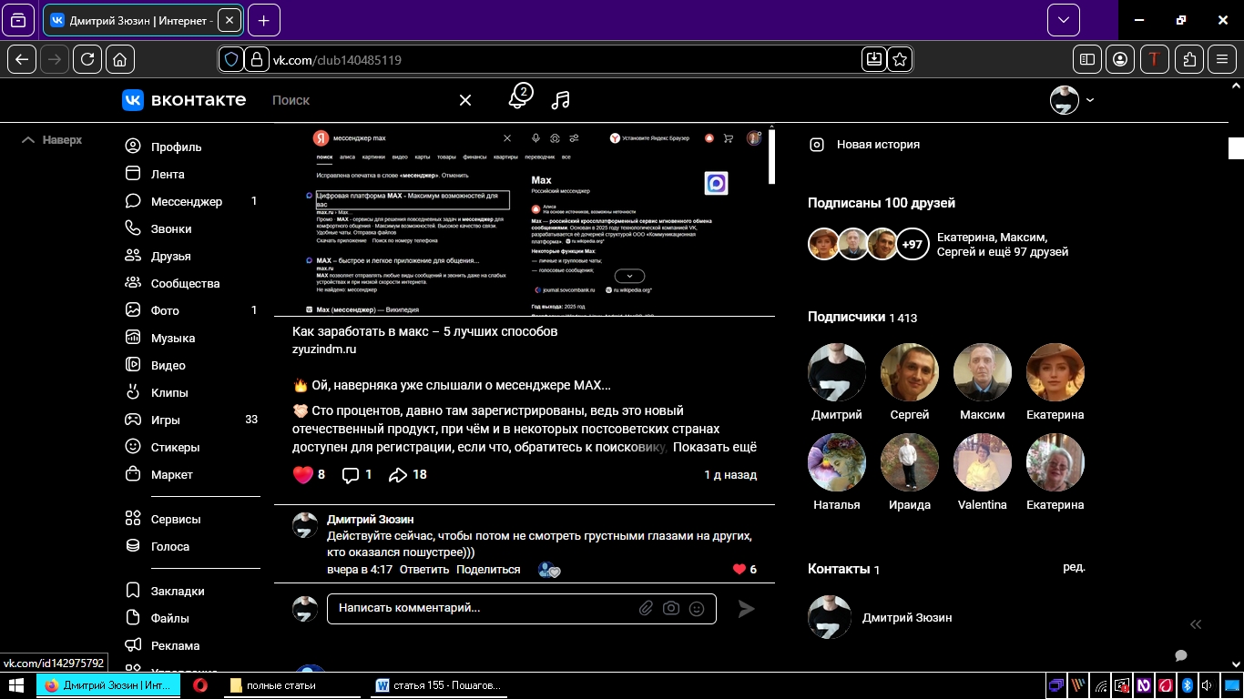Attach file with paperclip icon in comment
This screenshot has height=699, width=1244.
(646, 608)
